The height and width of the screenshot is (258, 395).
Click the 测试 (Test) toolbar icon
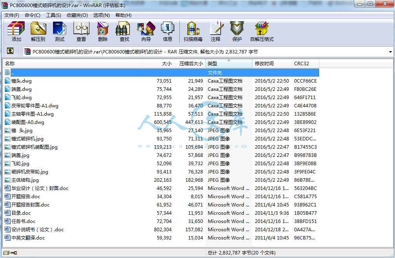tap(60, 31)
